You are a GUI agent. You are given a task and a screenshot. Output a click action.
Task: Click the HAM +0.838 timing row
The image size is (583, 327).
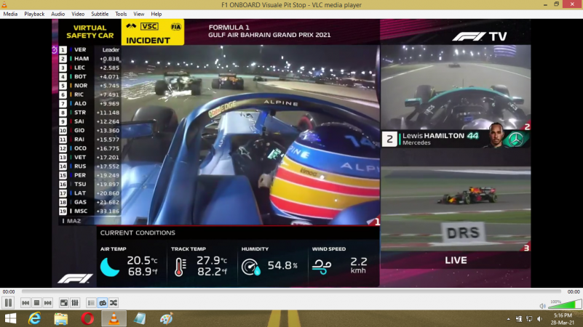click(x=90, y=59)
